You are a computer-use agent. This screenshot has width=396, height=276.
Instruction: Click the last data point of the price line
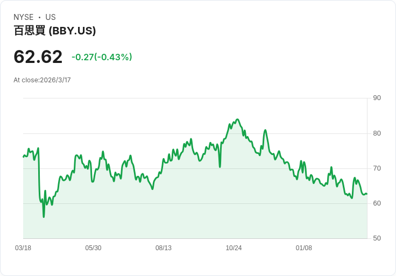tap(367, 194)
